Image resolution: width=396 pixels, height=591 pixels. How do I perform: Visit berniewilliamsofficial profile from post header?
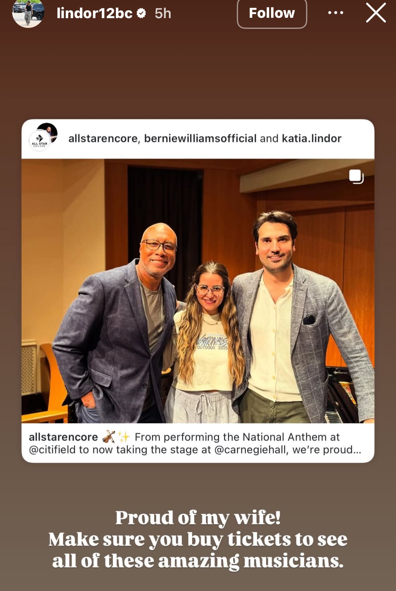coord(200,138)
